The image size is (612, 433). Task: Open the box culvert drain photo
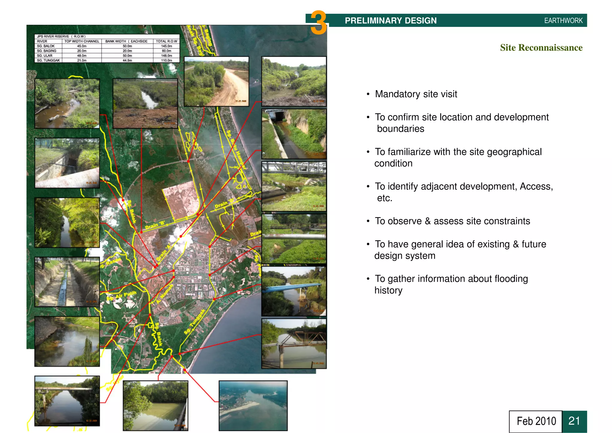tap(294, 134)
